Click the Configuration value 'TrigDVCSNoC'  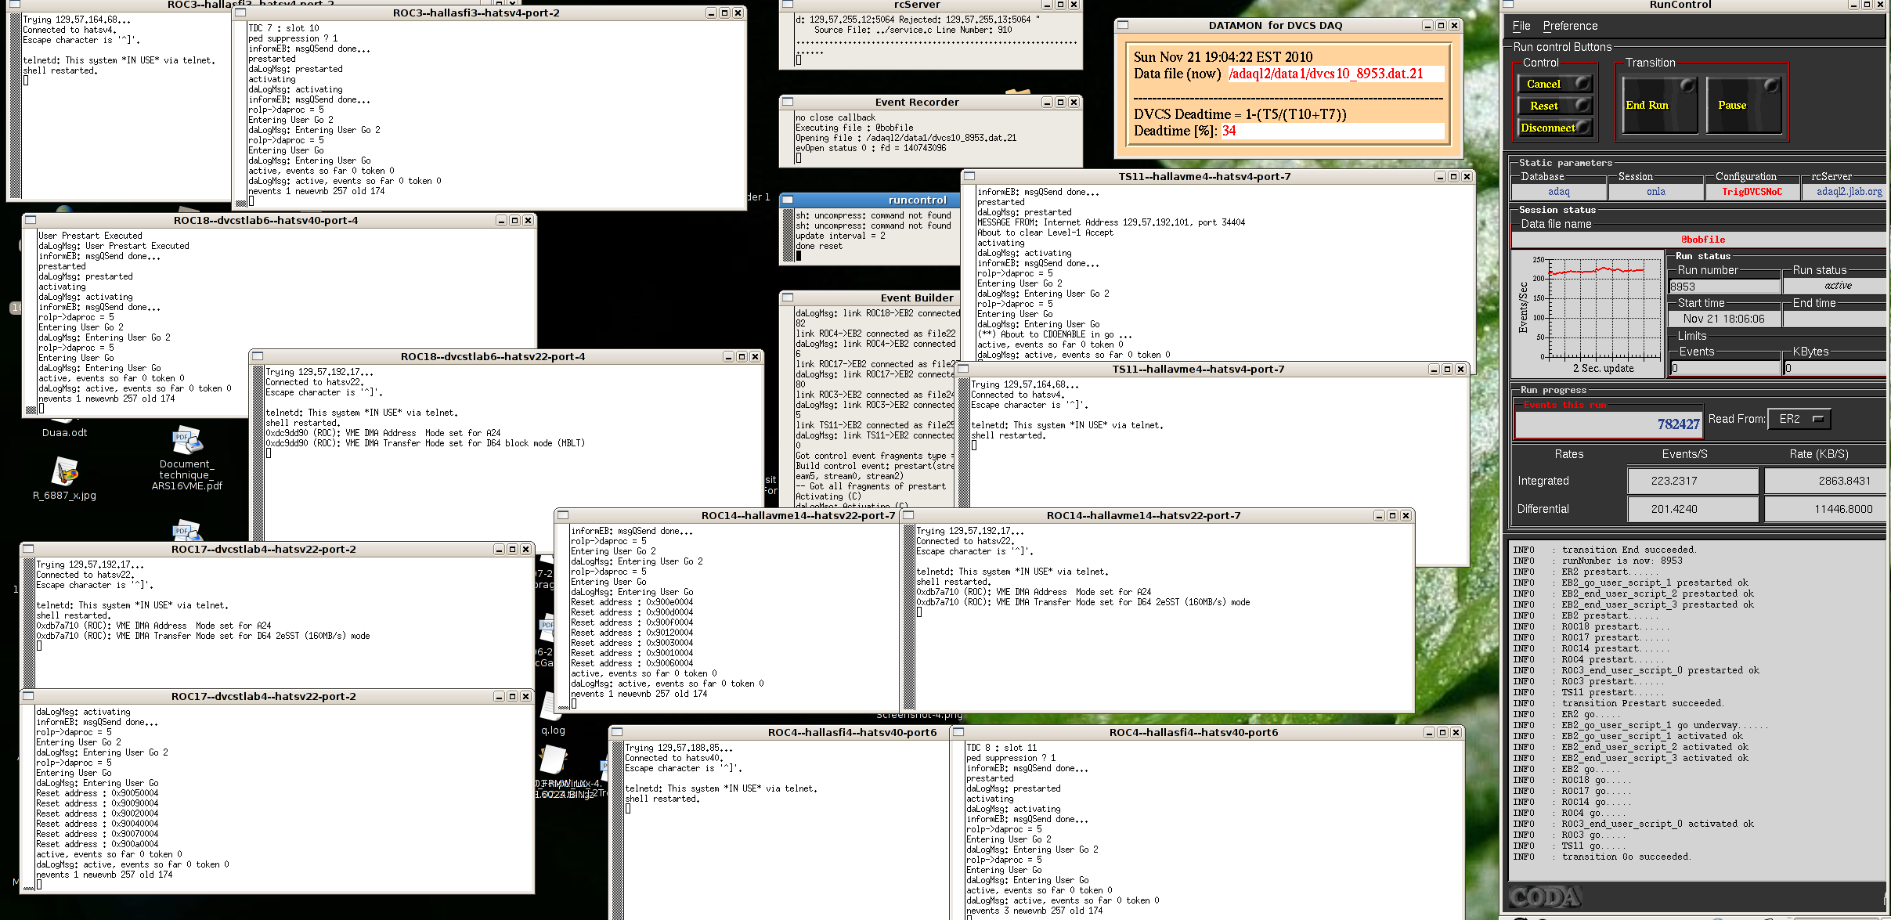click(x=1752, y=192)
